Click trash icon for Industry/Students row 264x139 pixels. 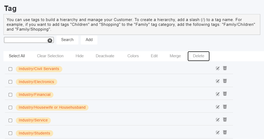click(225, 132)
